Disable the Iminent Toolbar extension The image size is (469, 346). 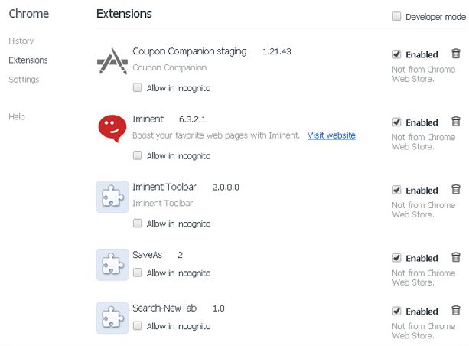click(396, 191)
